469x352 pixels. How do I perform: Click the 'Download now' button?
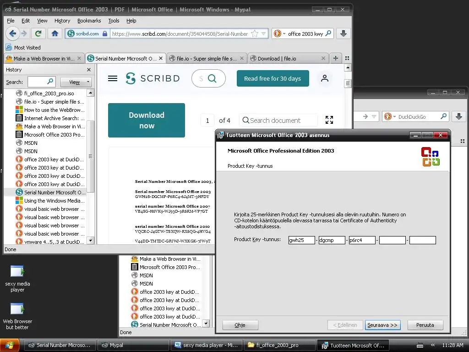146,121
